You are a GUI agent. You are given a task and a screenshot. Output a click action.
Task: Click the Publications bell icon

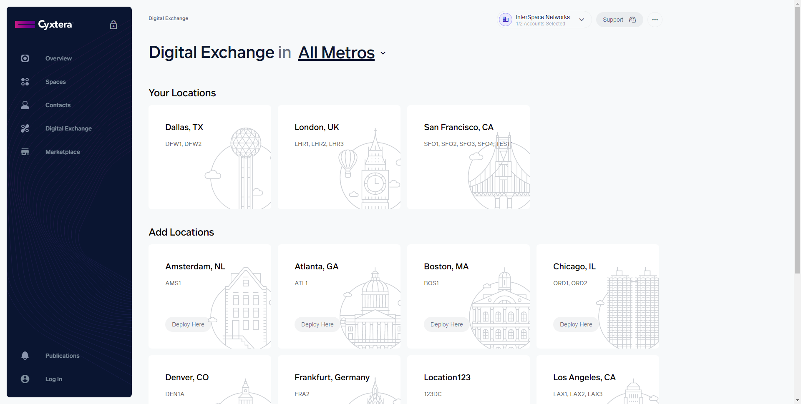25,356
